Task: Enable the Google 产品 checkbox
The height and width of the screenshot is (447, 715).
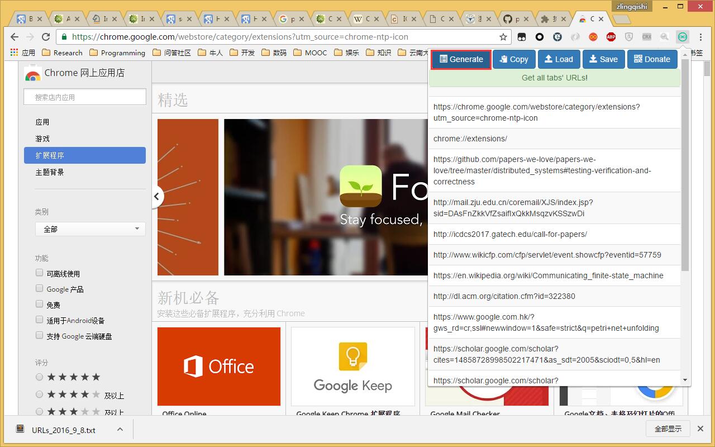Action: coord(39,288)
